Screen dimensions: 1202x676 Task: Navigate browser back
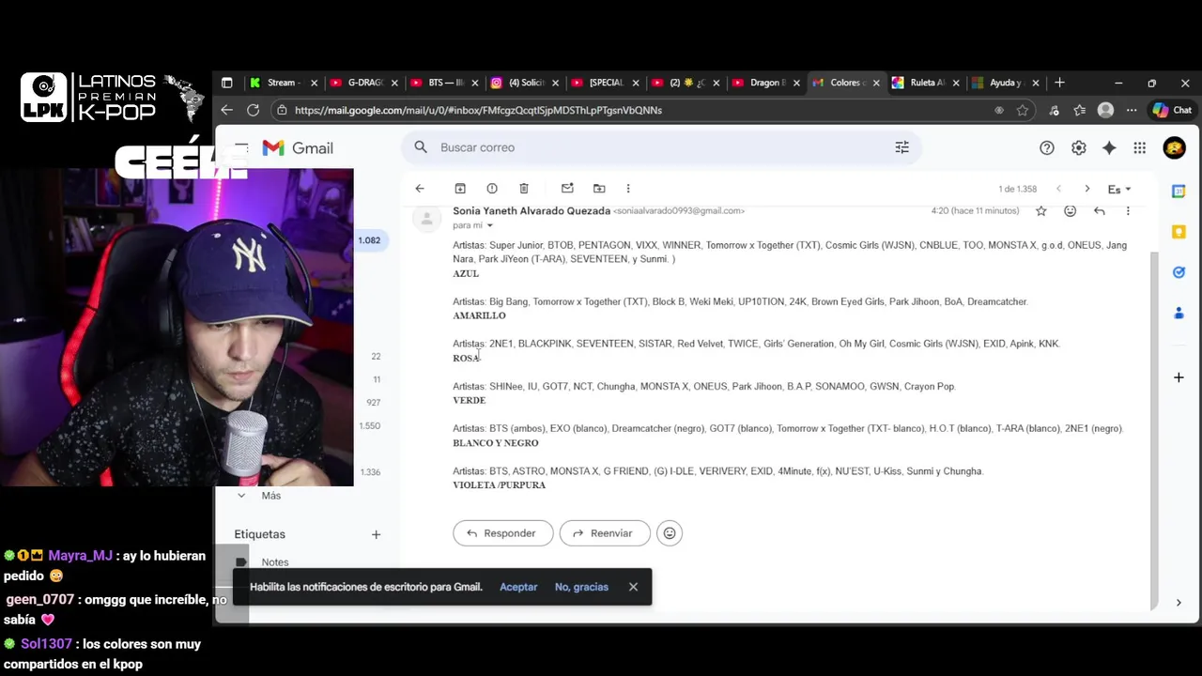[x=226, y=110]
